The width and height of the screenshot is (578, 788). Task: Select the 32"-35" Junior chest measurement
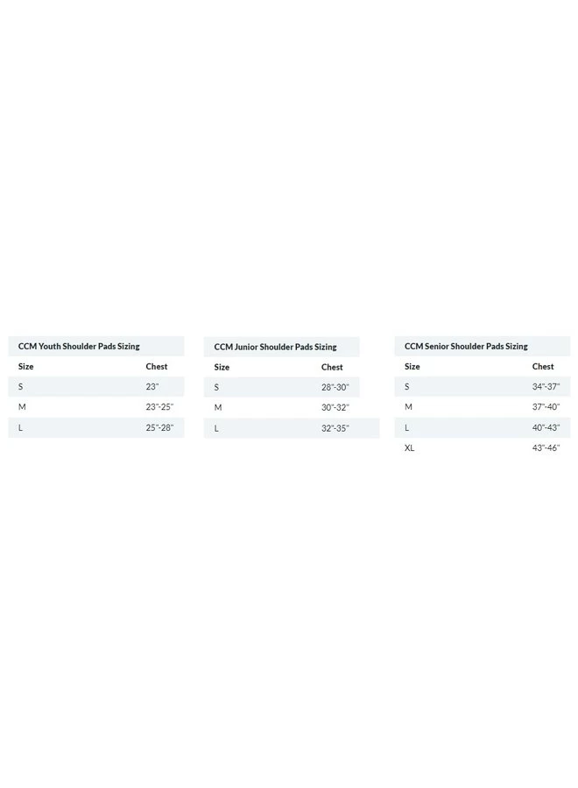335,429
